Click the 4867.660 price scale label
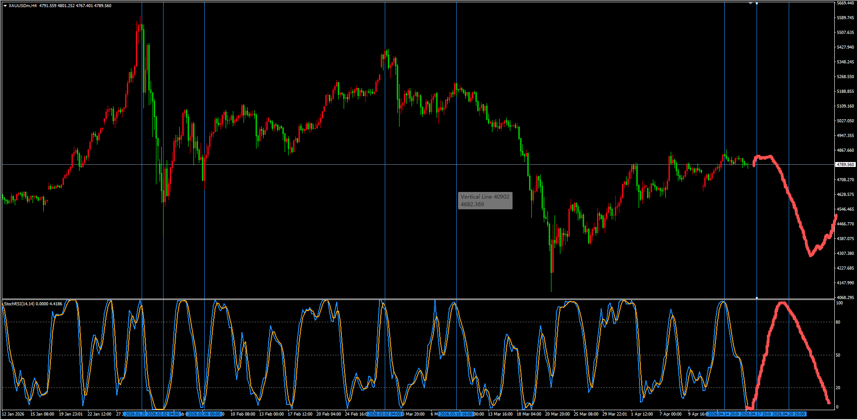The height and width of the screenshot is (420, 858). click(x=845, y=150)
